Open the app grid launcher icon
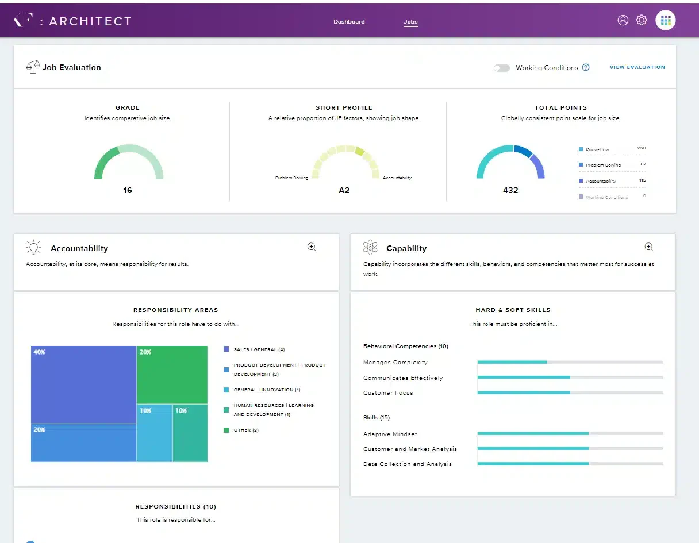 point(666,21)
